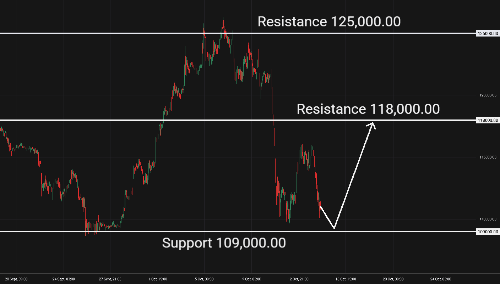Image resolution: width=500 pixels, height=284 pixels.
Task: Click the 12 Oct, 21:00 time label
Action: [x=298, y=279]
